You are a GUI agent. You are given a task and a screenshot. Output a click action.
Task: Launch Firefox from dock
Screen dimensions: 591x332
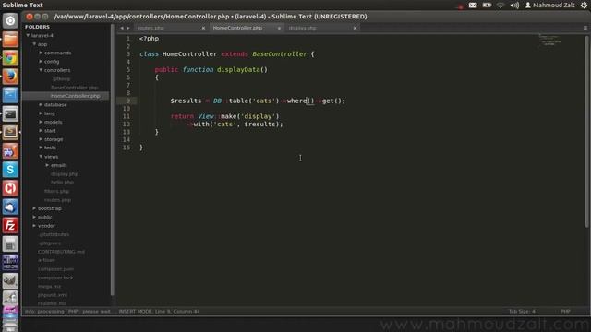point(10,77)
